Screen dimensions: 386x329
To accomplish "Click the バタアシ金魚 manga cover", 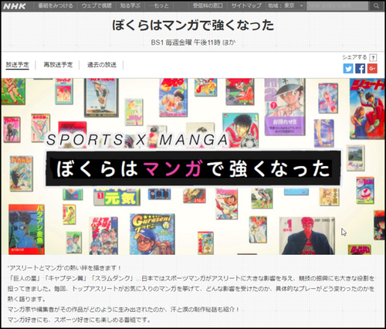I will [26, 229].
